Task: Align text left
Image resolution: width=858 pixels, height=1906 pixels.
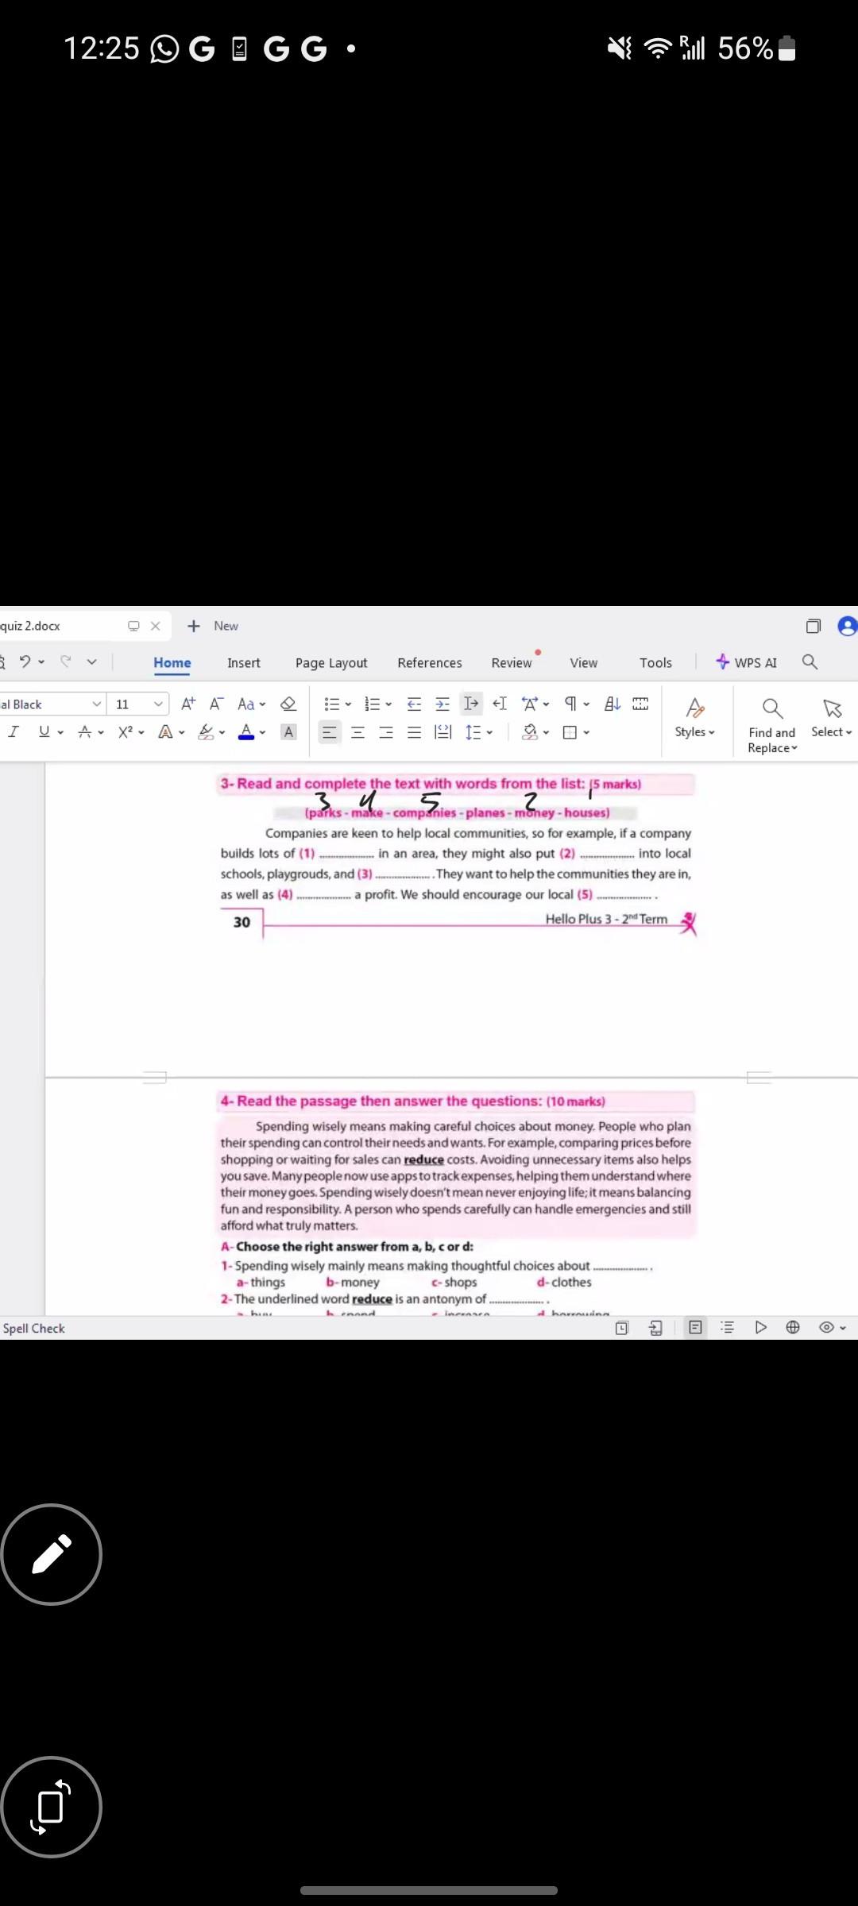Action: (x=329, y=732)
